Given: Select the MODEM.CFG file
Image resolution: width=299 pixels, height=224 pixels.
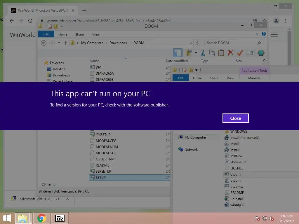Looking at the screenshot, I should 106,141.
